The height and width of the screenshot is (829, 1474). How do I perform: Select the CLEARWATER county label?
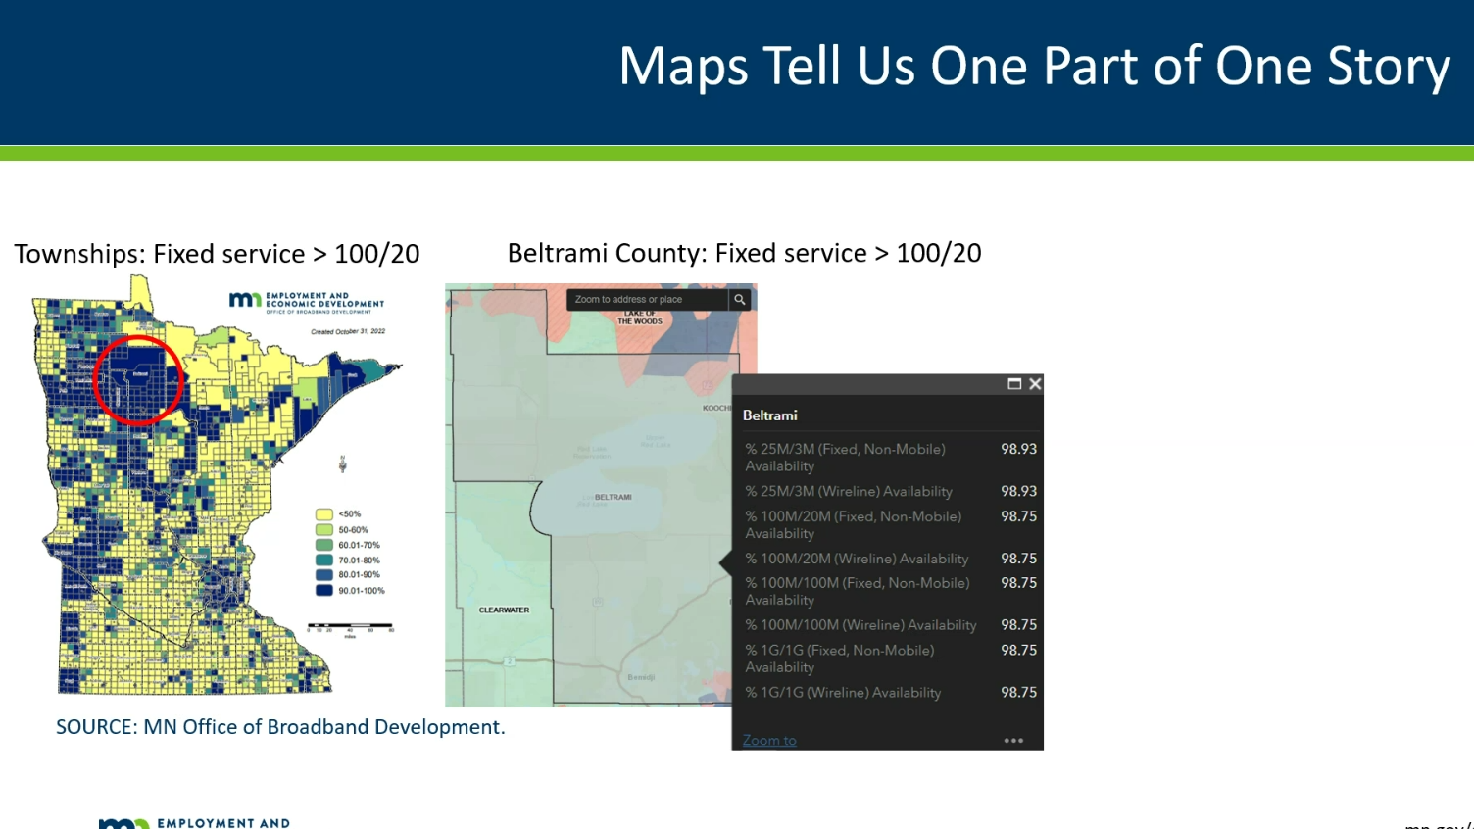504,610
